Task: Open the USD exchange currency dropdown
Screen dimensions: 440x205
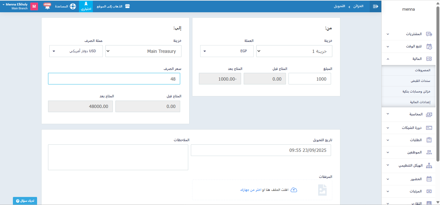Action: coord(76,51)
